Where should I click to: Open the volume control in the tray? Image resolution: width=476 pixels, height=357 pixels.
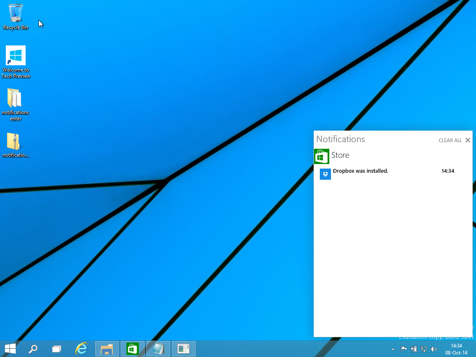pyautogui.click(x=434, y=349)
